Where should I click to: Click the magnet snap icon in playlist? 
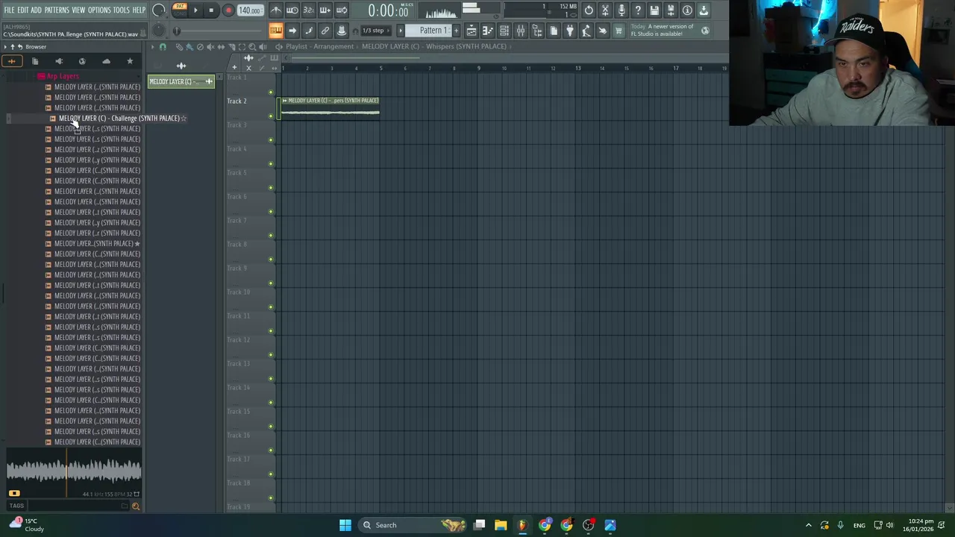(x=163, y=47)
